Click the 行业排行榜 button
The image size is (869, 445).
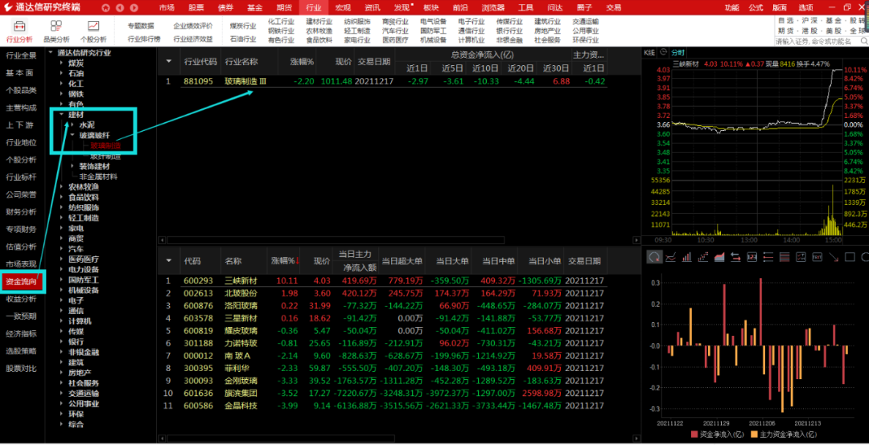coord(144,39)
